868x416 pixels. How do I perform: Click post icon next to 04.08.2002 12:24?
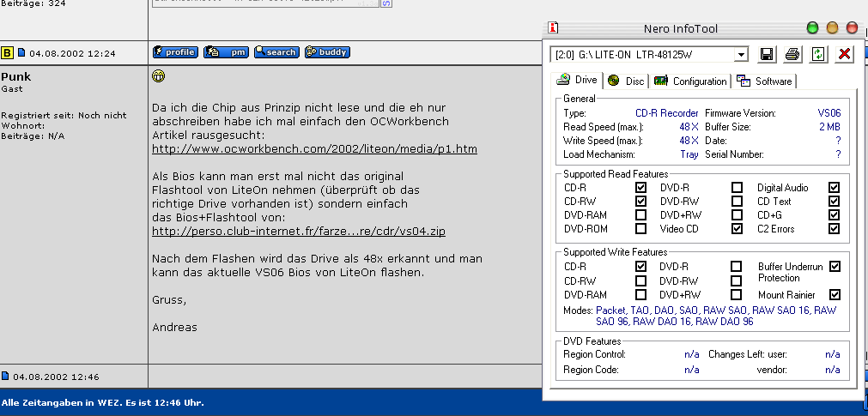(21, 52)
